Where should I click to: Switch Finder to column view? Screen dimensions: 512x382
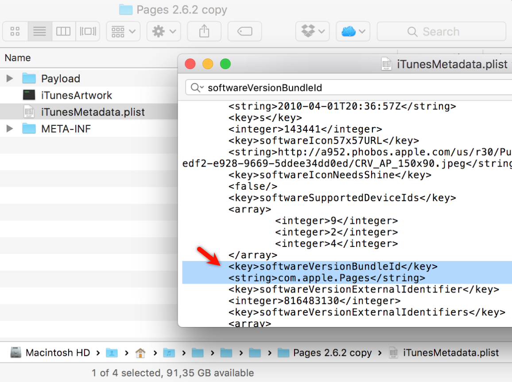coord(63,31)
